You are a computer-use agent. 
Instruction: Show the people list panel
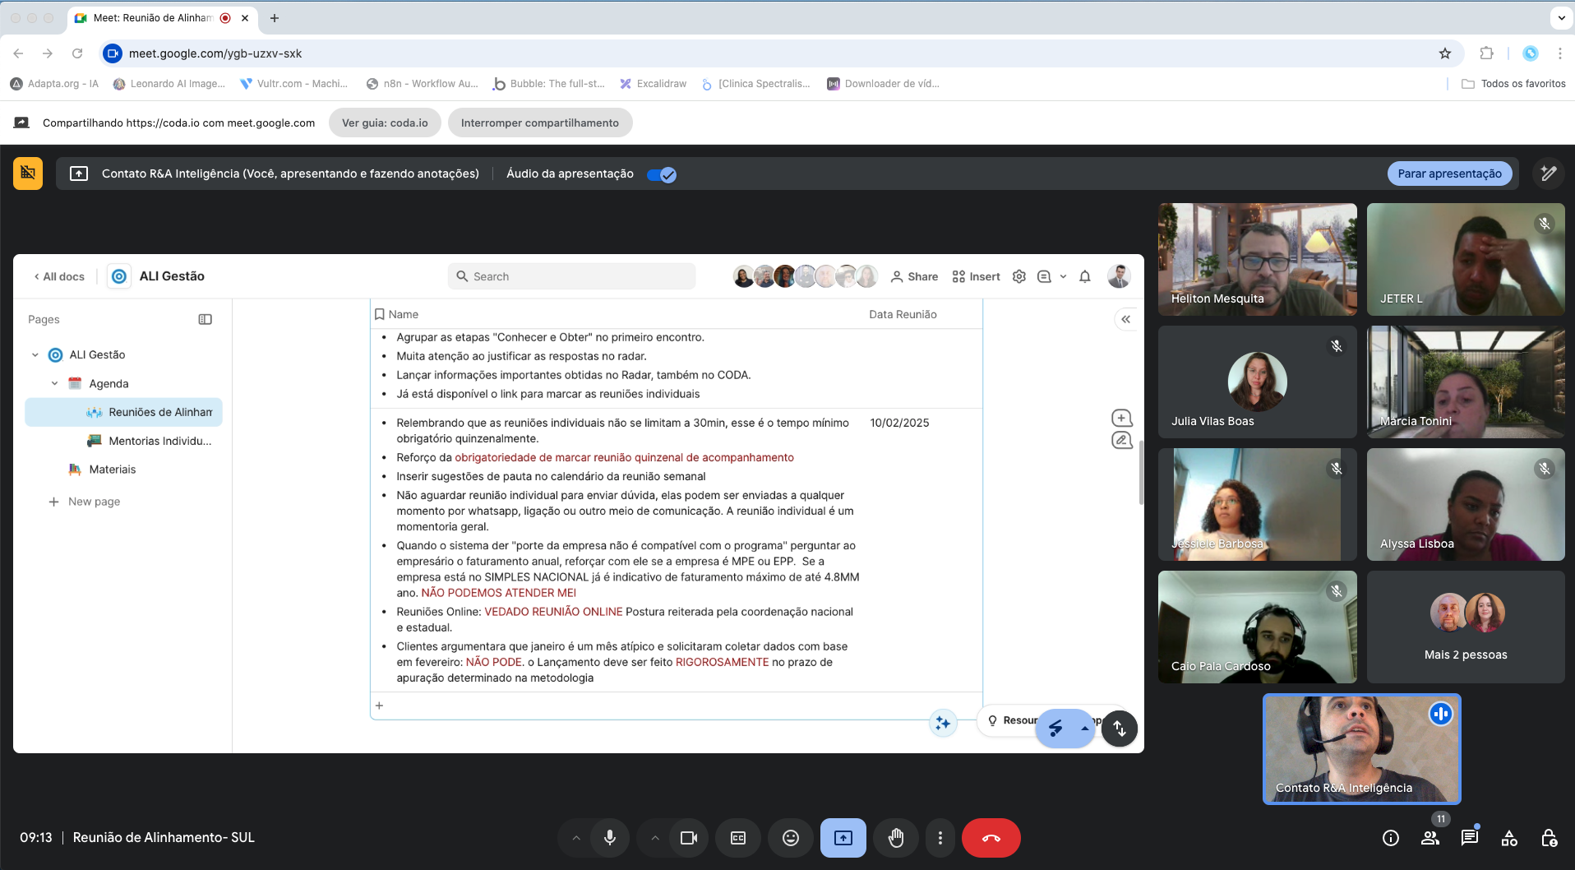1430,838
